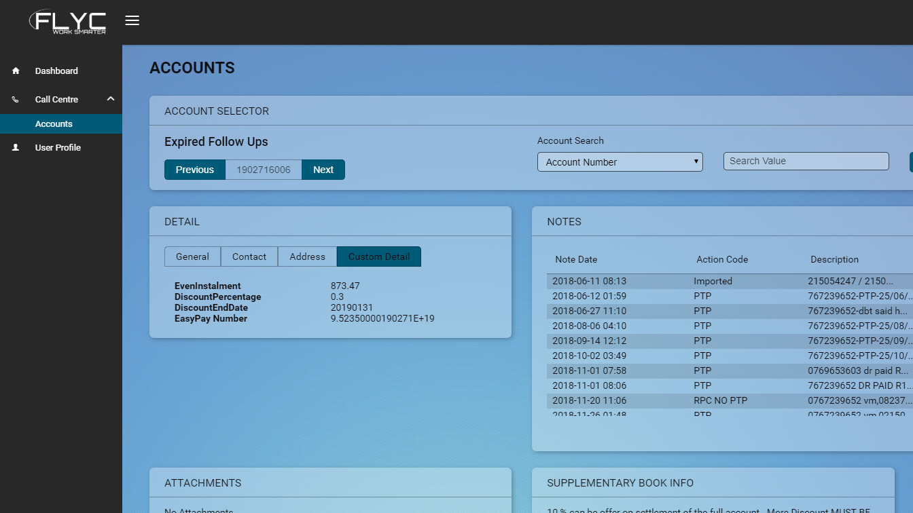
Task: Click the Dashboard home icon
Action: point(16,71)
